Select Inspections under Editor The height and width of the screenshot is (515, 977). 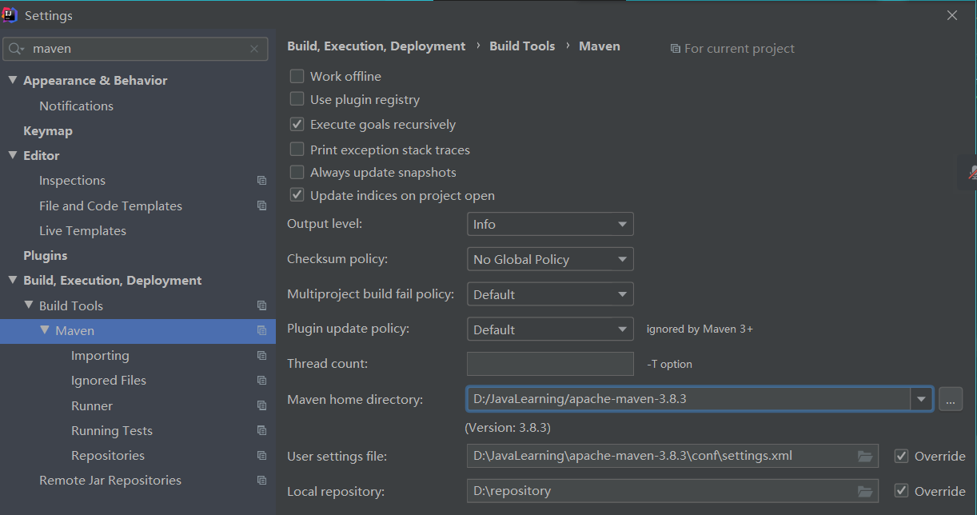[72, 181]
